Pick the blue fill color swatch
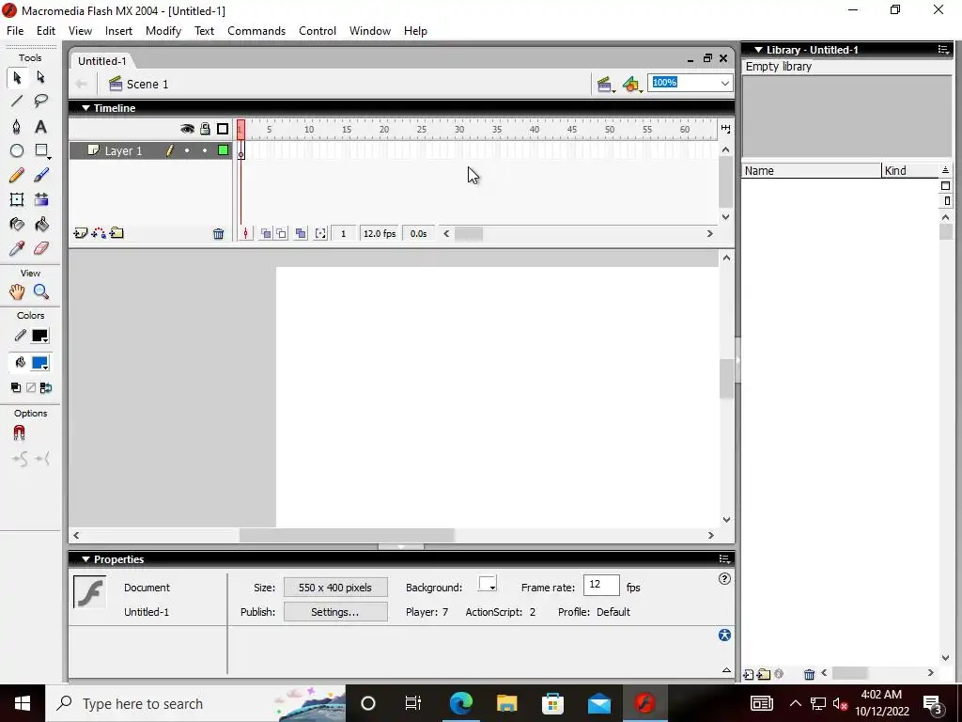The image size is (962, 722). [x=39, y=363]
